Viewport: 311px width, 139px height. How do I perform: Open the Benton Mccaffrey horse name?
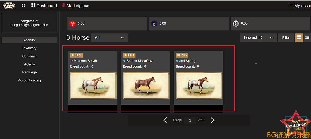point(139,61)
